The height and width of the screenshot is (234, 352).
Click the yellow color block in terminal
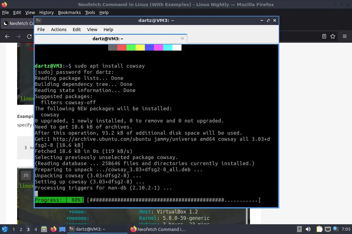click(140, 48)
